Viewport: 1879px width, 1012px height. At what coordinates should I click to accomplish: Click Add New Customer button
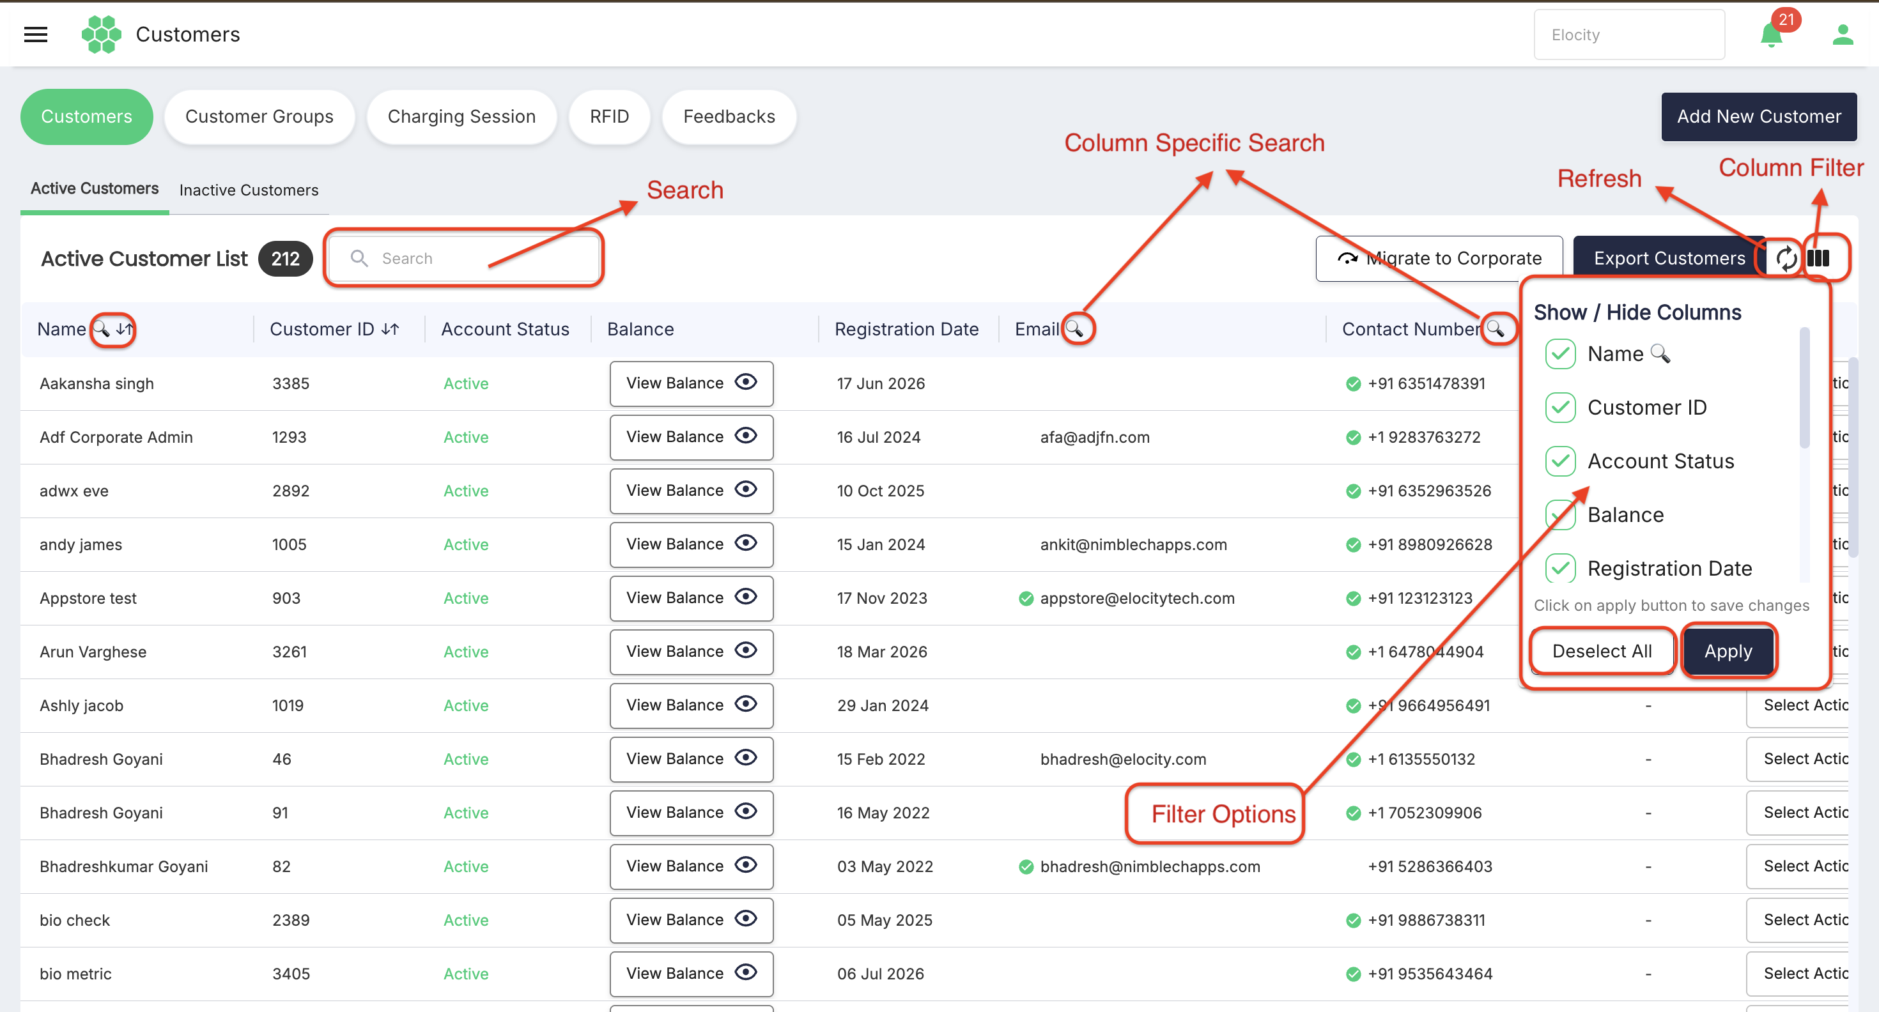(1759, 117)
